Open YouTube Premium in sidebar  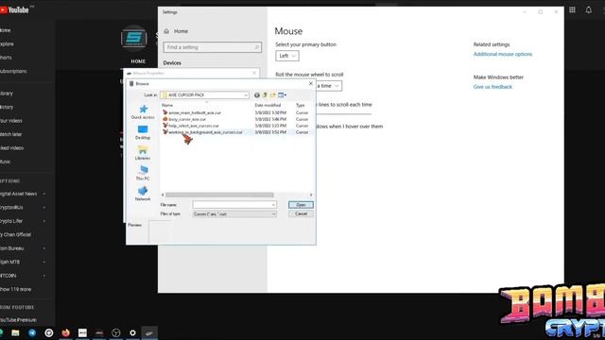[x=19, y=320]
